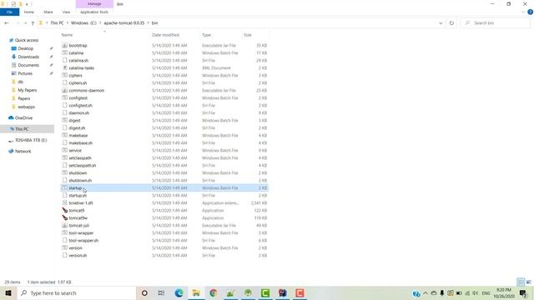The image size is (534, 300).
Task: Open the Share ribbon tab
Action: (x=48, y=12)
